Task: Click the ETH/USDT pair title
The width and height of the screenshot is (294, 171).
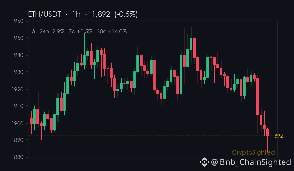Action: click(44, 14)
